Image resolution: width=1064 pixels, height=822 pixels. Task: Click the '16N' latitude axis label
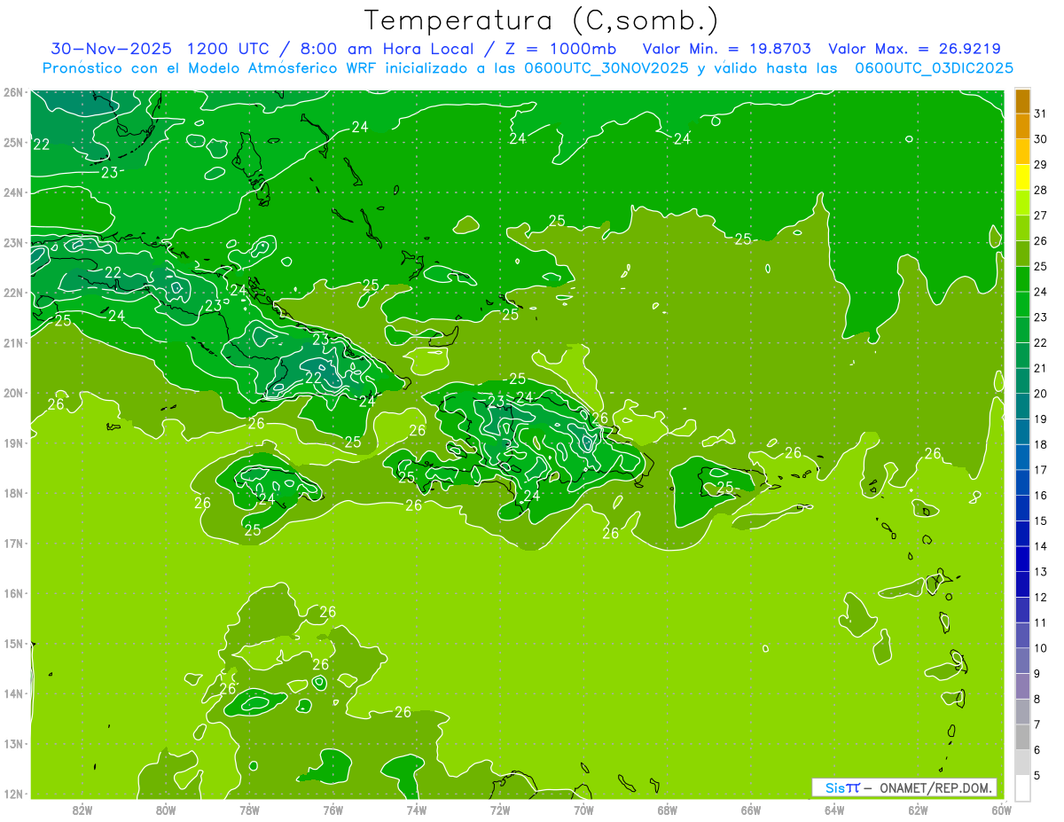[x=12, y=593]
